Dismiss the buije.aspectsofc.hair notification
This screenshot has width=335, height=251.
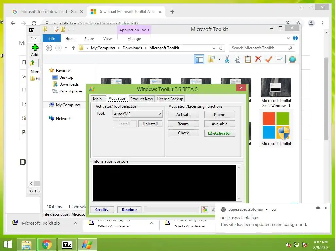coord(326,208)
